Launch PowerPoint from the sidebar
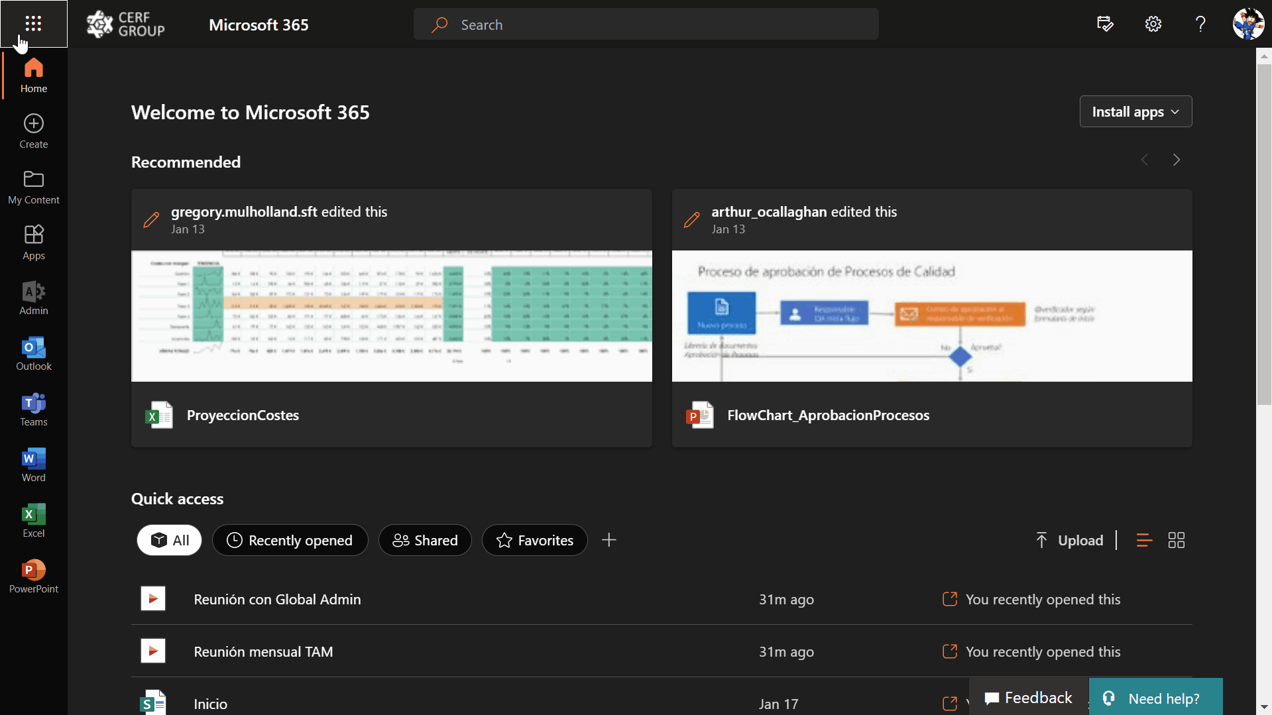Screen dimensions: 1272x715 [33, 576]
